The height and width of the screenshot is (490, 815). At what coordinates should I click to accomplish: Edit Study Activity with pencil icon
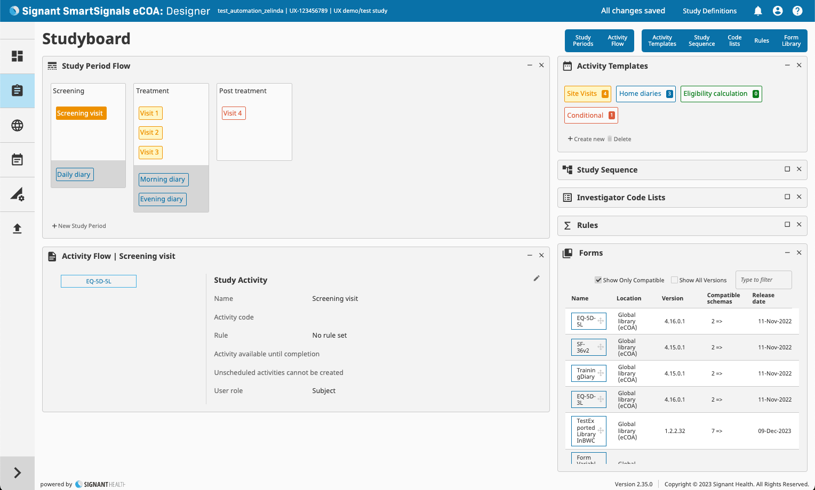[537, 278]
